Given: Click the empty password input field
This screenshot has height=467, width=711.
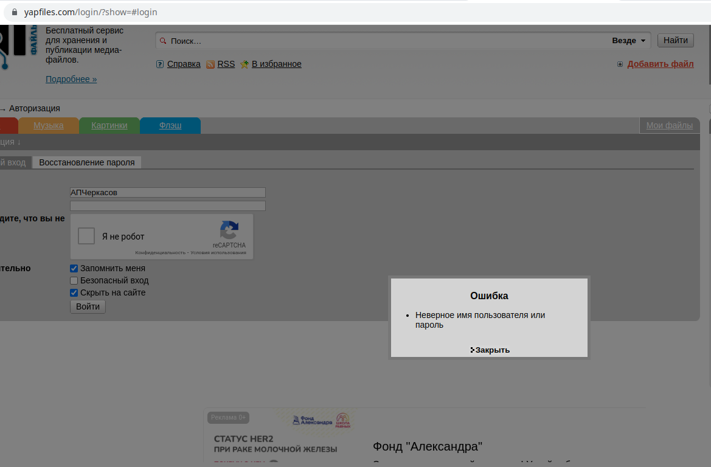Looking at the screenshot, I should click(168, 206).
